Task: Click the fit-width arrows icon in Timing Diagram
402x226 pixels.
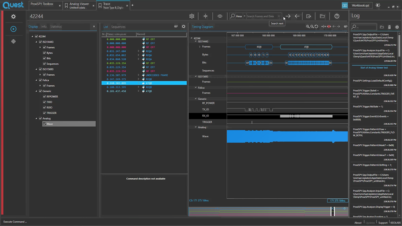Action: 323,27
